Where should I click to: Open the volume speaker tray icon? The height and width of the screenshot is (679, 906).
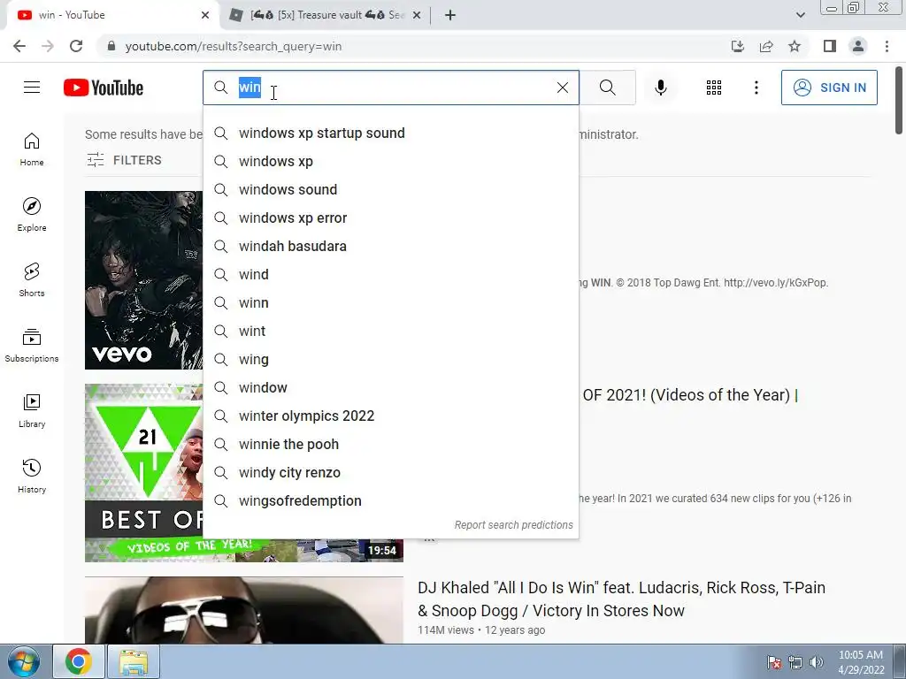pyautogui.click(x=817, y=662)
